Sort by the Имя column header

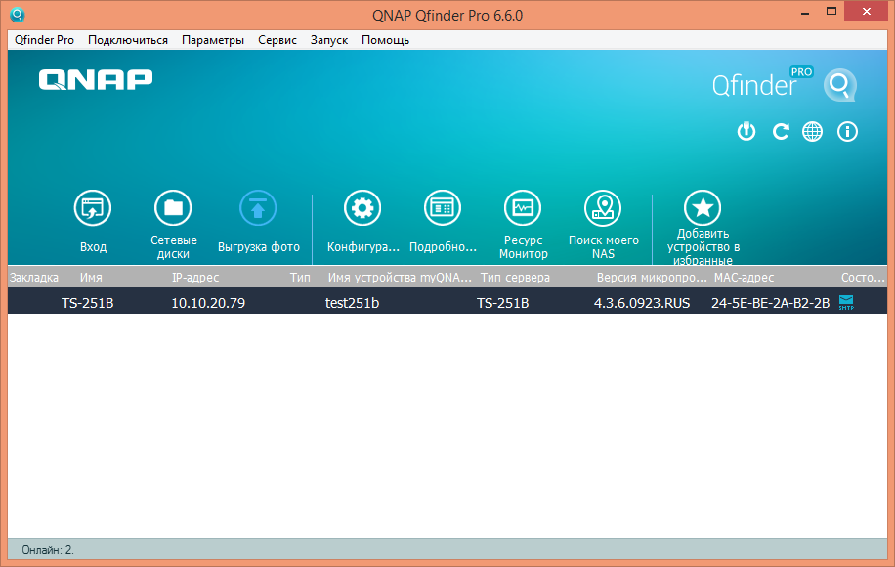(91, 278)
